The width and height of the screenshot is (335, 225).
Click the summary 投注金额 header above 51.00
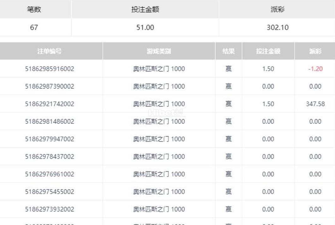145,9
